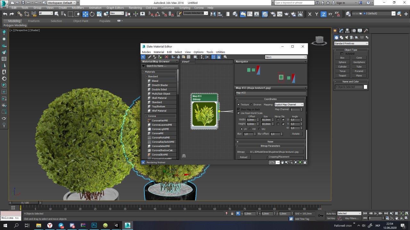Open Select by Name dialog icon
Screen dimensions: 410x230
pos(63,14)
